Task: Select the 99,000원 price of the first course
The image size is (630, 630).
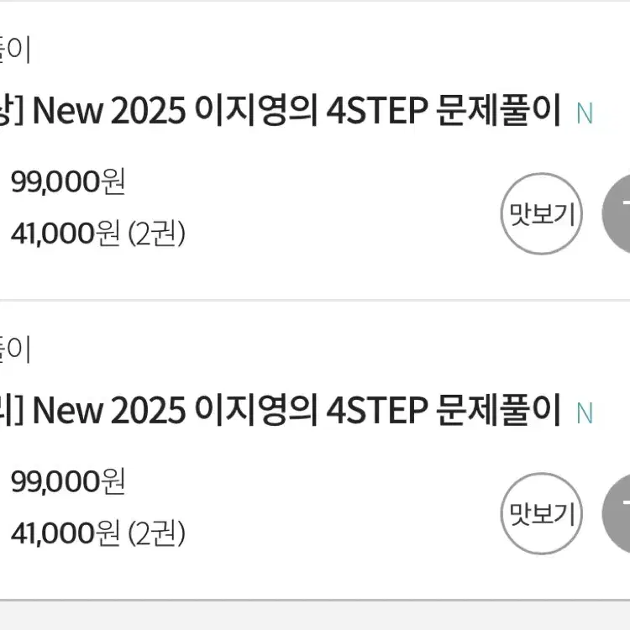Action: click(x=68, y=181)
